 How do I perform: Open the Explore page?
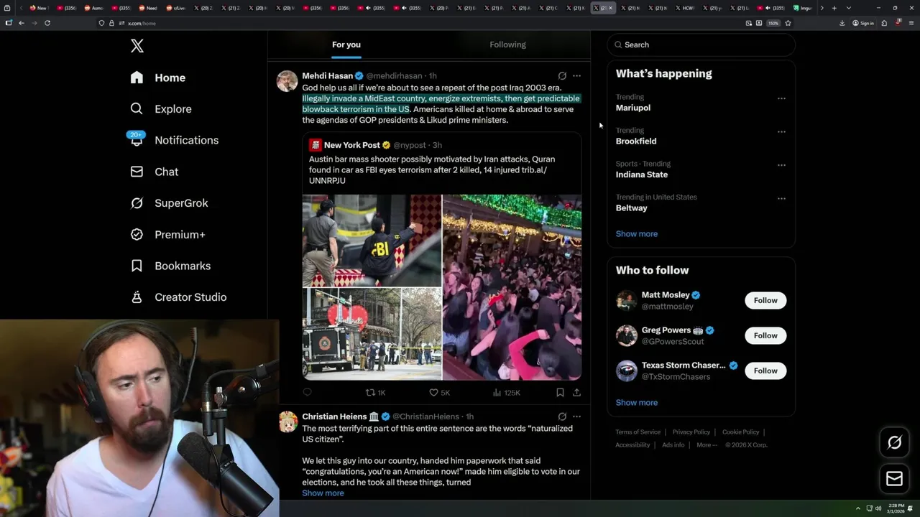[161, 109]
